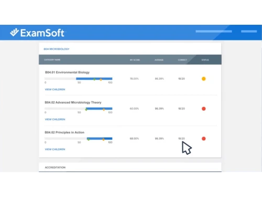Click the 60.00% score for Advanced Microbiology Theory
Viewport: 262px width, 197px height.
[x=134, y=109]
